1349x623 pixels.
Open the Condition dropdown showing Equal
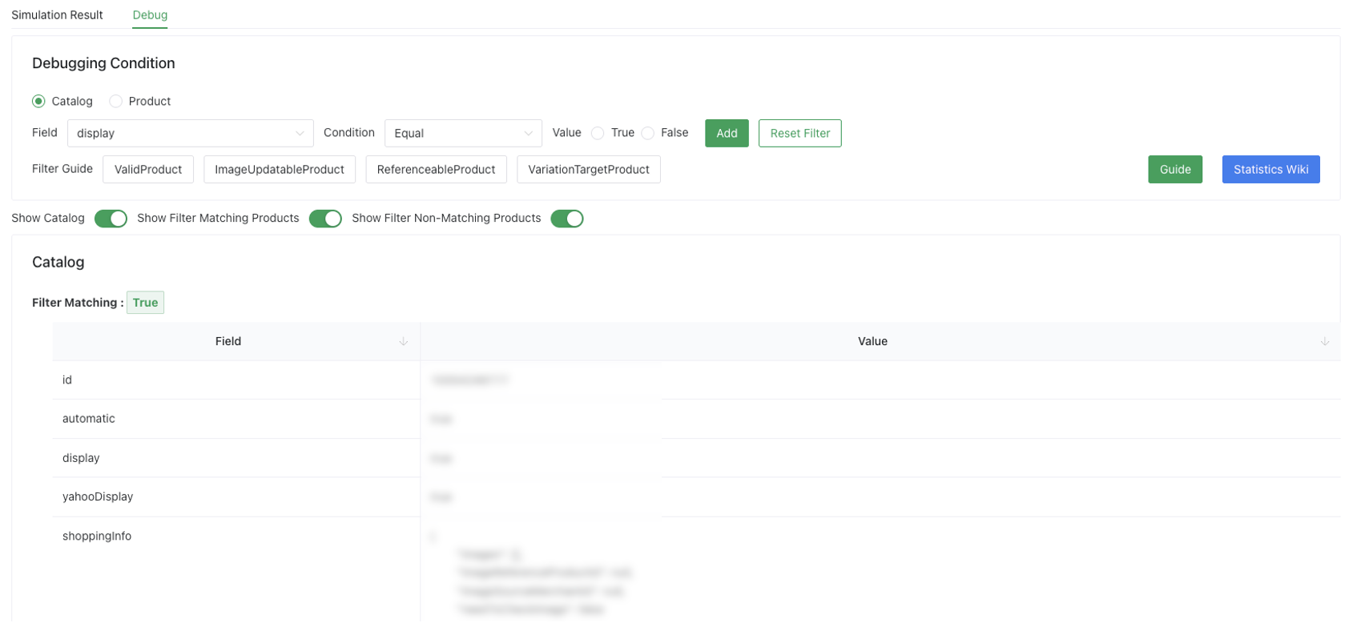[x=462, y=134]
